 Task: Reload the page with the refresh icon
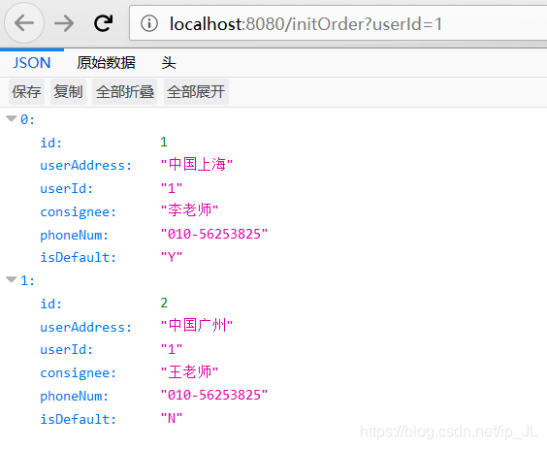(x=104, y=23)
